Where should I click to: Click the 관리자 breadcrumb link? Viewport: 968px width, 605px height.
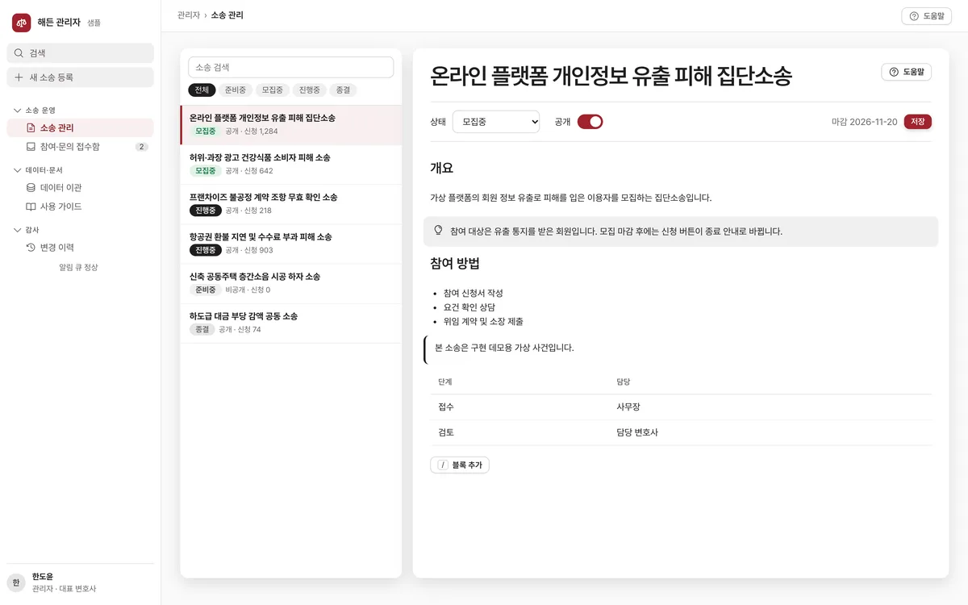point(189,15)
